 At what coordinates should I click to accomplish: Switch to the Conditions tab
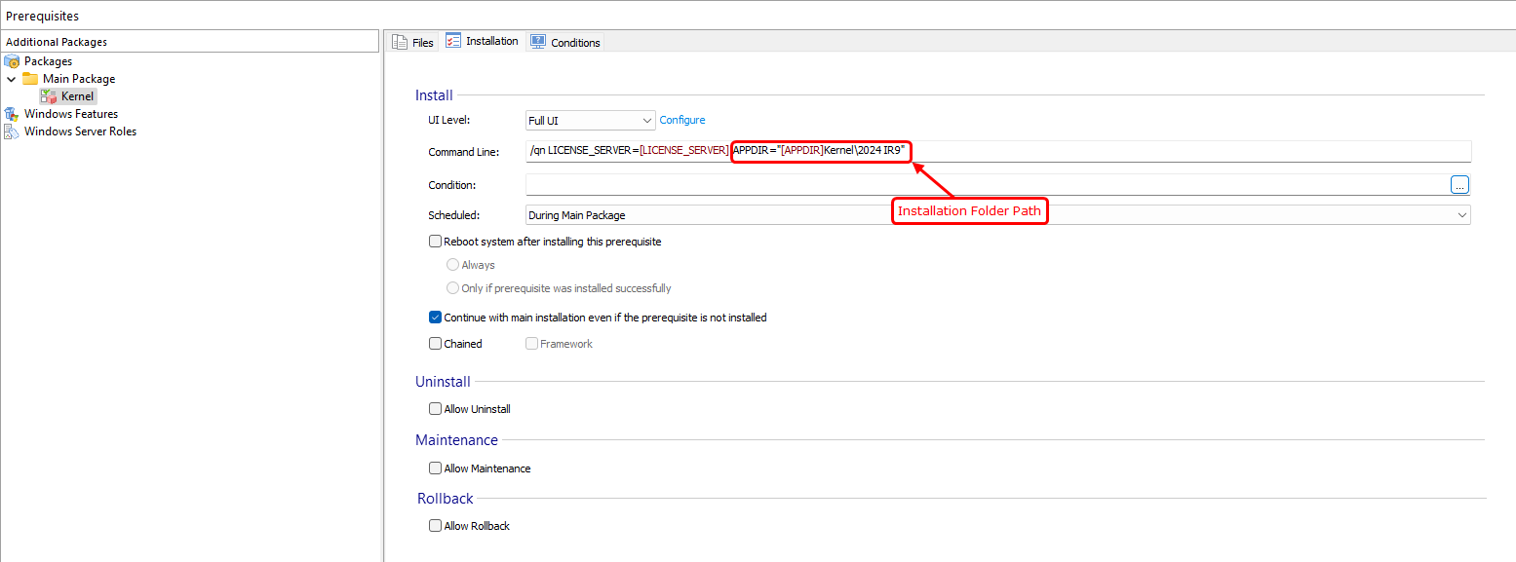click(x=574, y=43)
